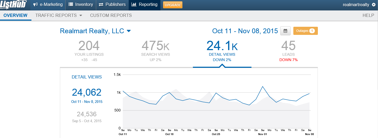
Task: Click the e-Marketing megaphone icon
Action: pyautogui.click(x=35, y=5)
